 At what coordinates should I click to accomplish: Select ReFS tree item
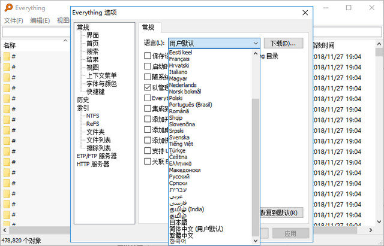pyautogui.click(x=93, y=124)
